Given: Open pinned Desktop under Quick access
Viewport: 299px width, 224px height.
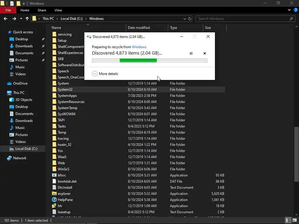Looking at the screenshot, I should tap(22, 39).
